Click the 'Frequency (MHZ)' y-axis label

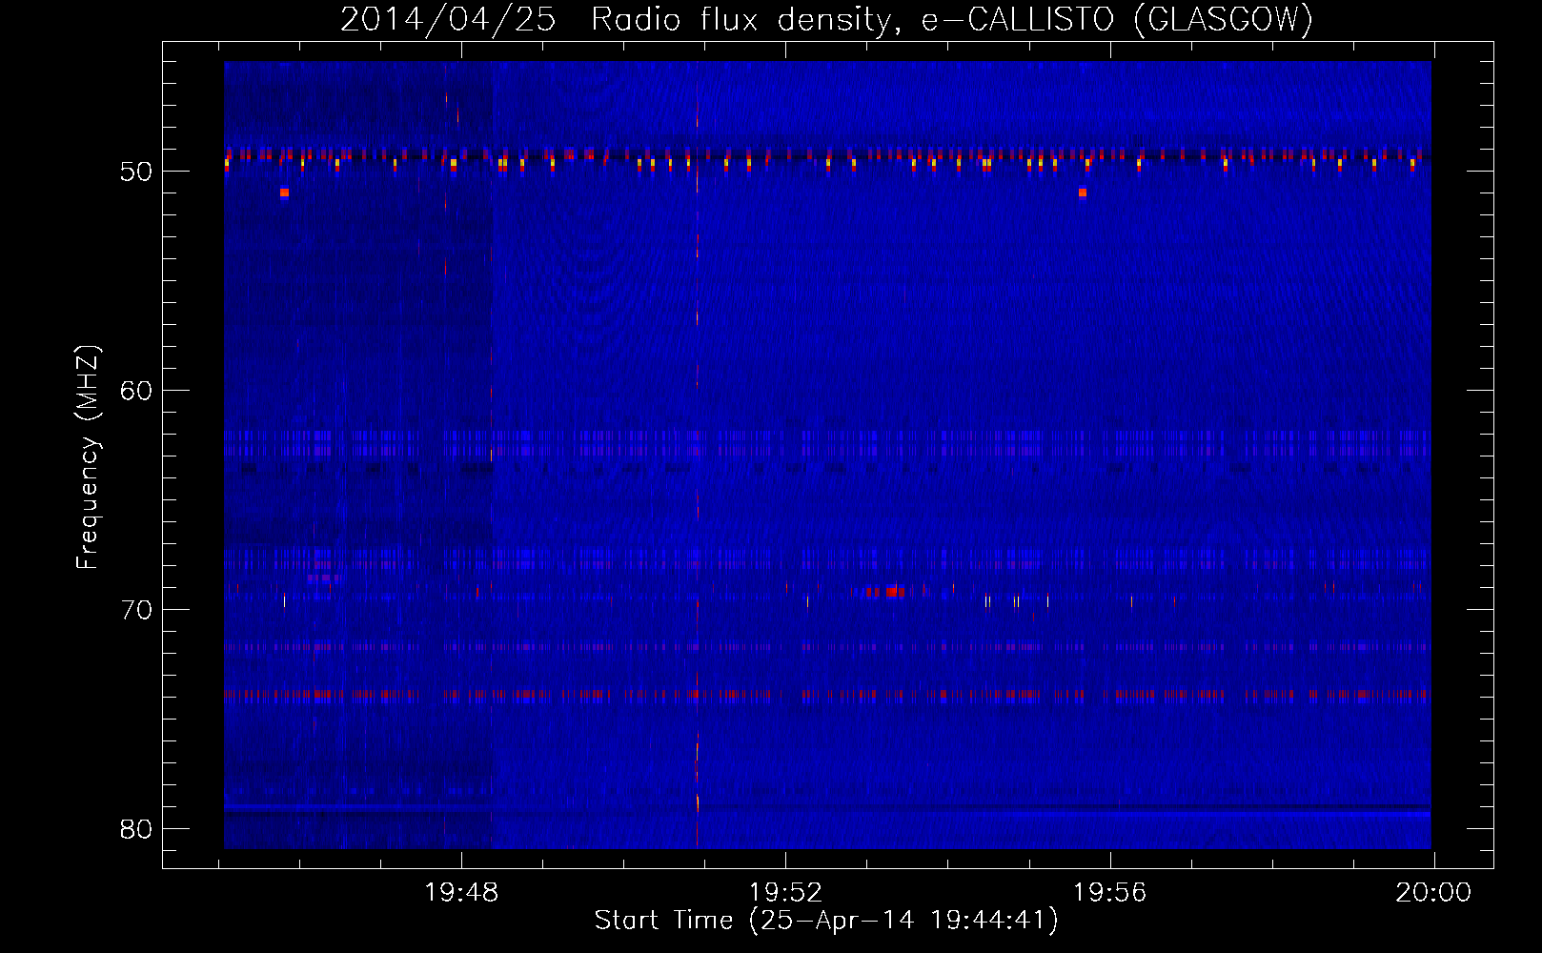88,457
